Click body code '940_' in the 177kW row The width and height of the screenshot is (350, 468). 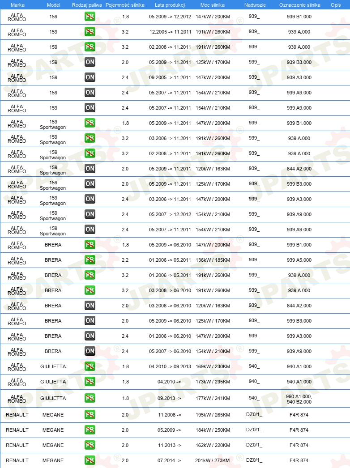point(254,398)
